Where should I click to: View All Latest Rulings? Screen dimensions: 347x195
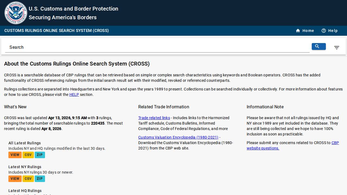tap(15, 155)
